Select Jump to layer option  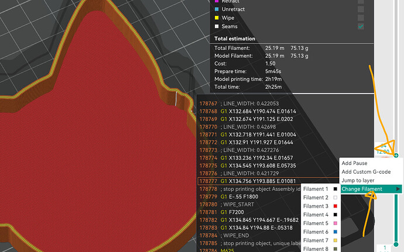(358, 181)
